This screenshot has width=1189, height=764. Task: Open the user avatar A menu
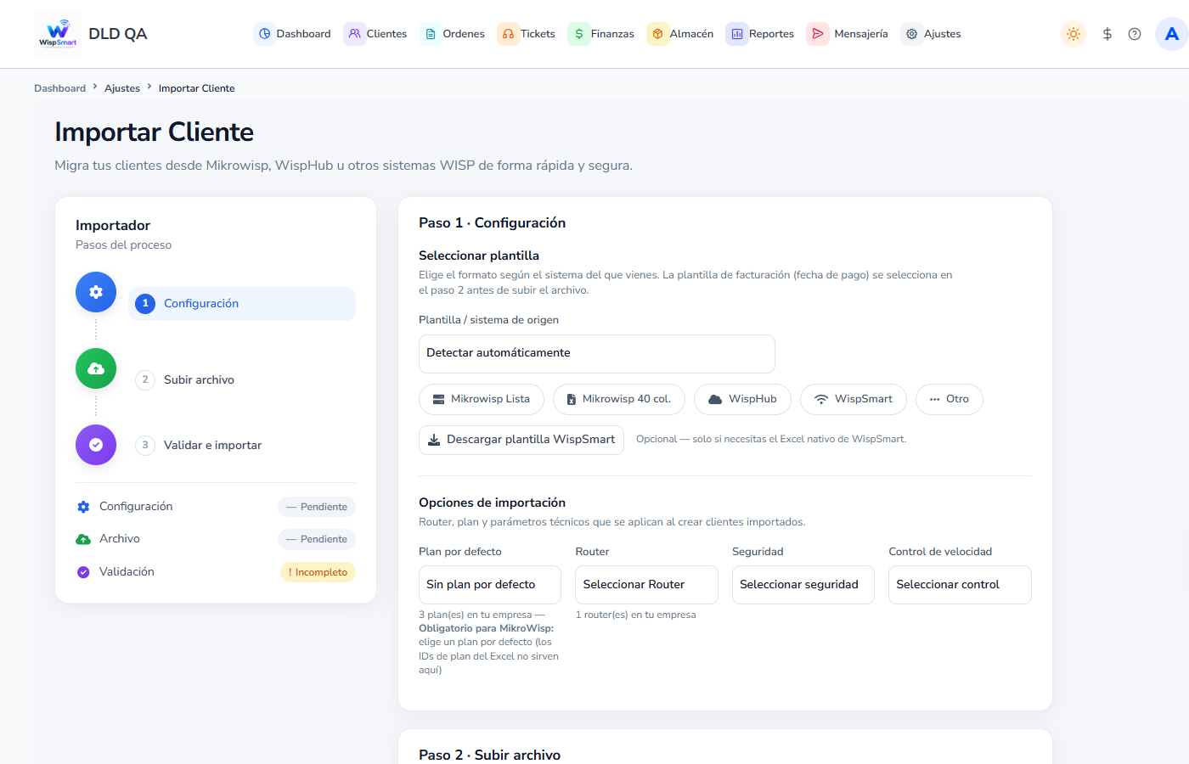tap(1172, 34)
